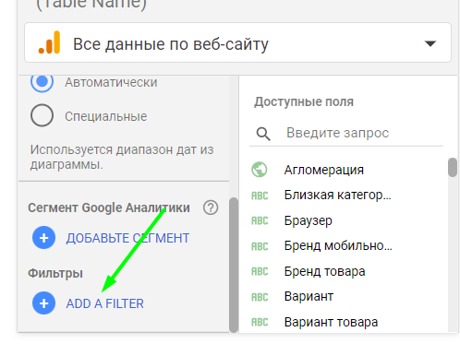Image resolution: width=460 pixels, height=344 pixels.
Task: Select the Вариант field
Action: (309, 297)
